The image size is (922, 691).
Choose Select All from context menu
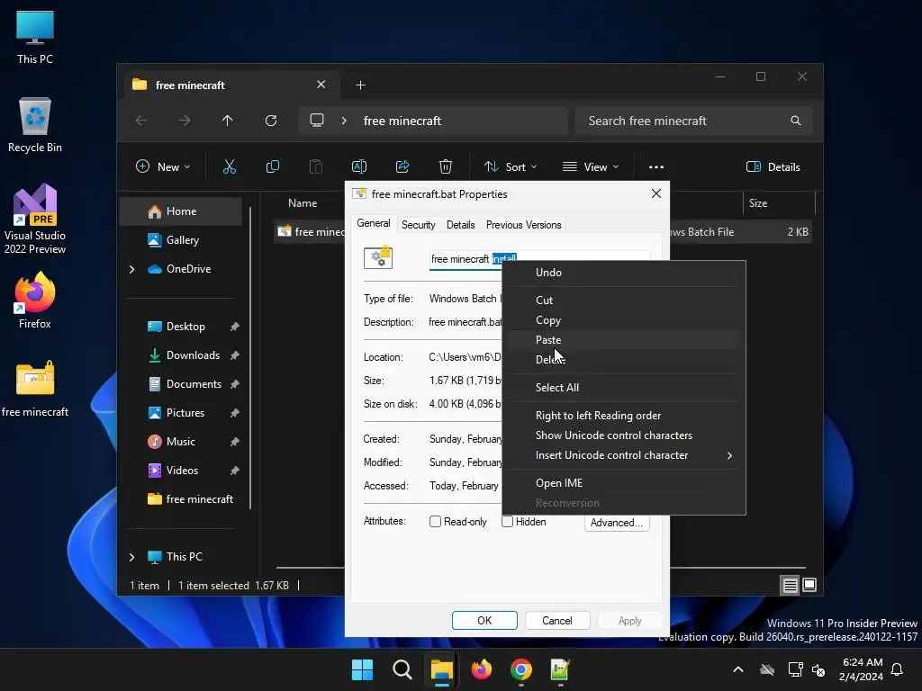click(623, 388)
